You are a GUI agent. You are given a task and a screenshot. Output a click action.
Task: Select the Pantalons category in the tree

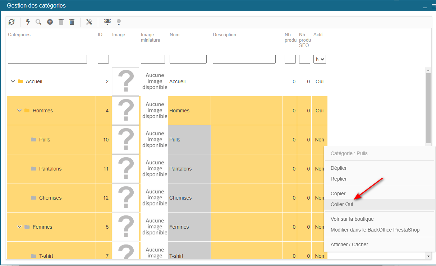click(50, 169)
